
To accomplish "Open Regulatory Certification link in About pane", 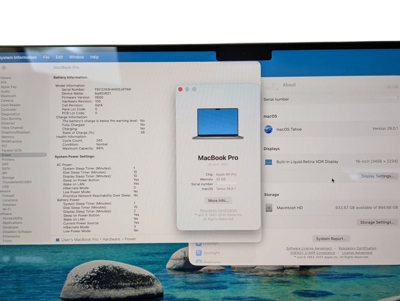I will tap(357, 248).
